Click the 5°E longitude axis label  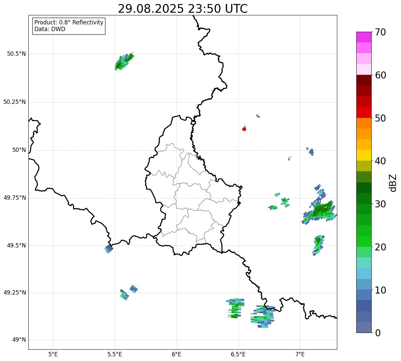(53, 354)
